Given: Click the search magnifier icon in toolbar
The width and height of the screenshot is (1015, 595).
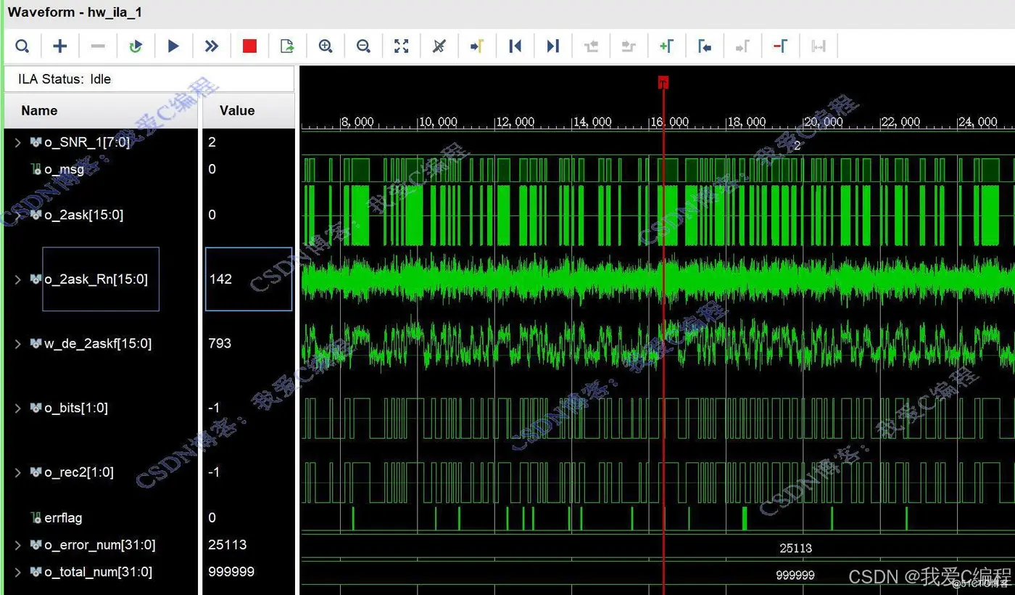Looking at the screenshot, I should (x=22, y=46).
